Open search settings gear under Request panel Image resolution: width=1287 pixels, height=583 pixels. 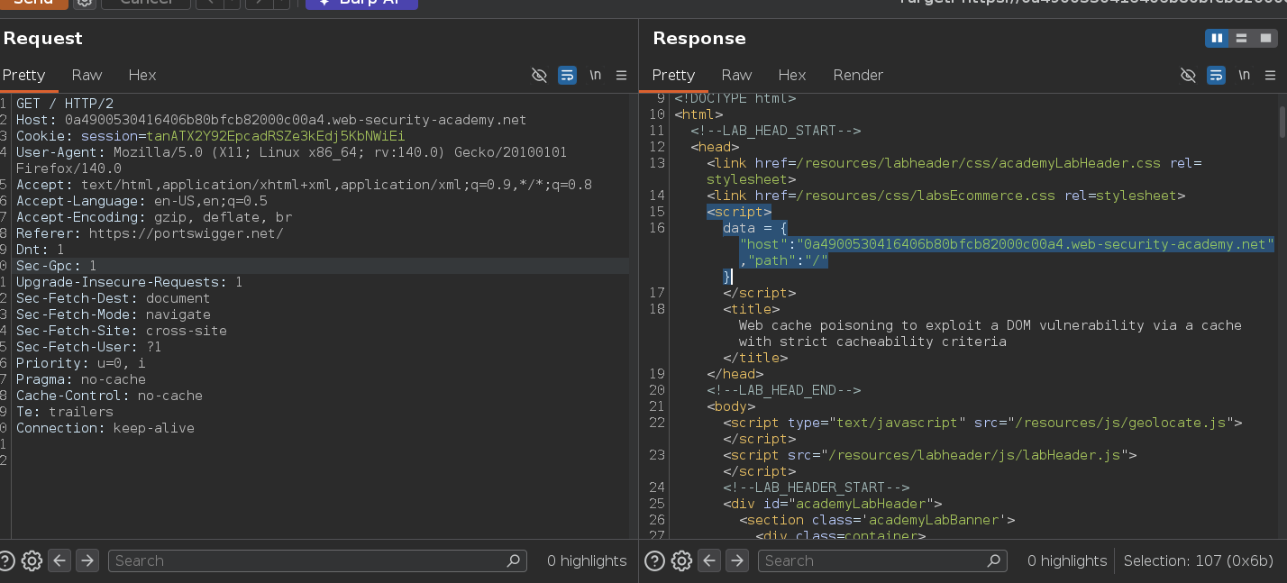pos(32,560)
